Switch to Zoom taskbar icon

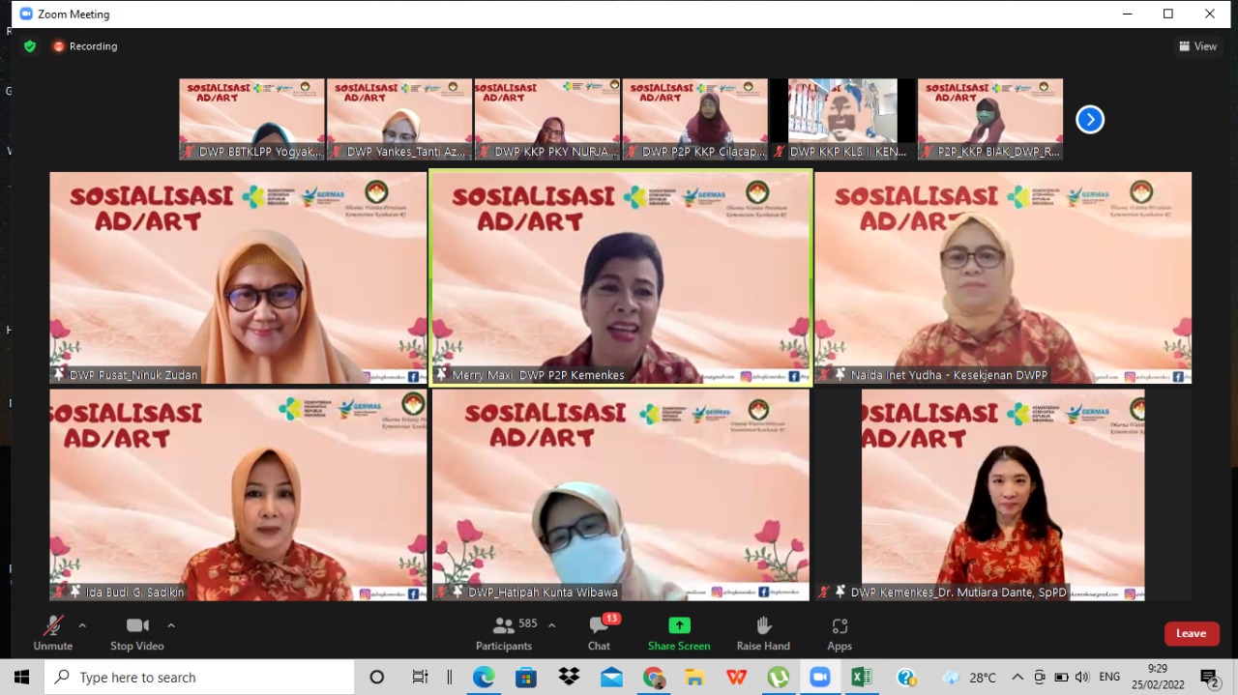(820, 678)
